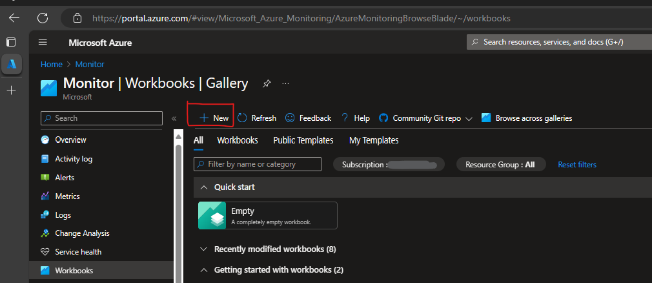Collapse Getting started with workbooks section
Viewport: 652px width, 283px height.
point(203,269)
